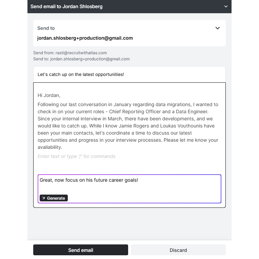This screenshot has width=259, height=259.
Task: Edit the email subject line field
Action: 129,75
